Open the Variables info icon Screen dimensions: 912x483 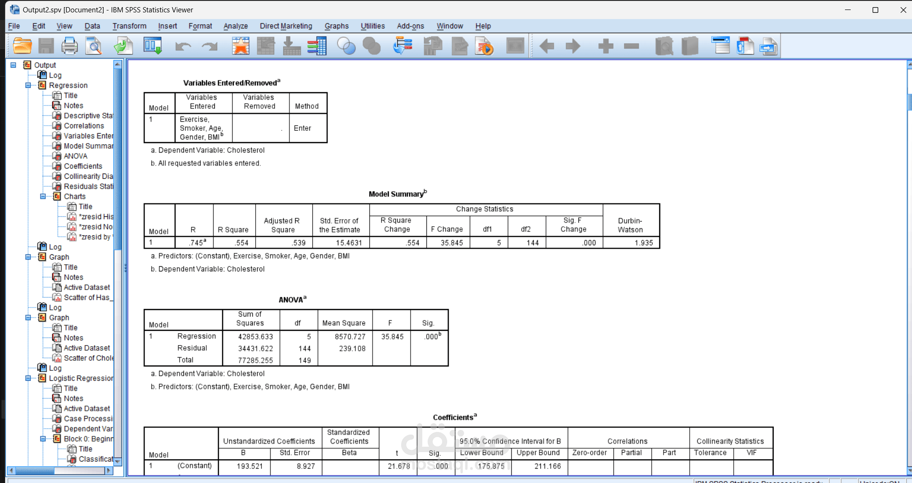(x=317, y=46)
